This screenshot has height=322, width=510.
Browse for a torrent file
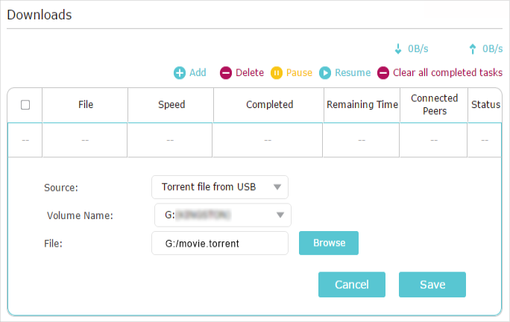(x=329, y=243)
